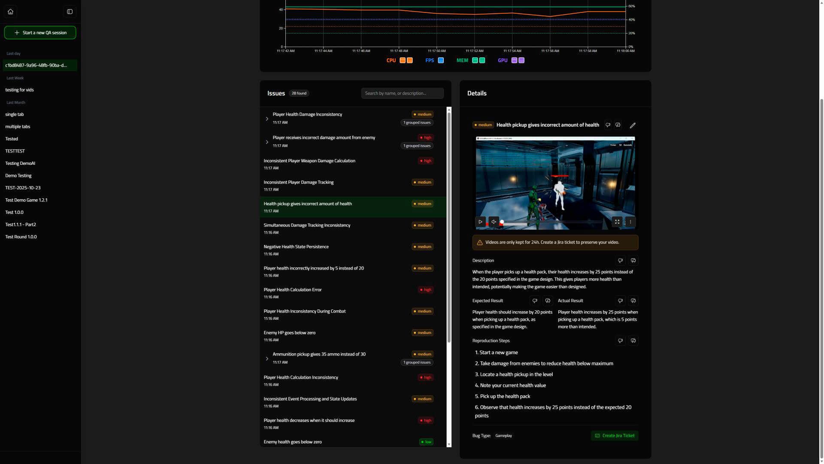The height and width of the screenshot is (464, 824).
Task: Edit the issue title with the pencil icon
Action: pyautogui.click(x=633, y=125)
